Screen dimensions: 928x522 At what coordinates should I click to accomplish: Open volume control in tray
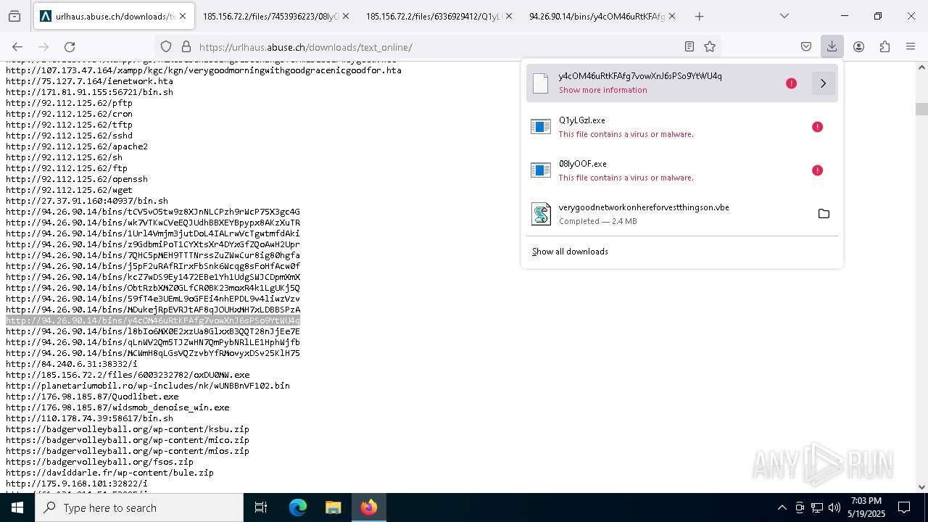834,507
